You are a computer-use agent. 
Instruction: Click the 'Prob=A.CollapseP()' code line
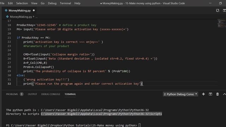[x=38, y=67]
